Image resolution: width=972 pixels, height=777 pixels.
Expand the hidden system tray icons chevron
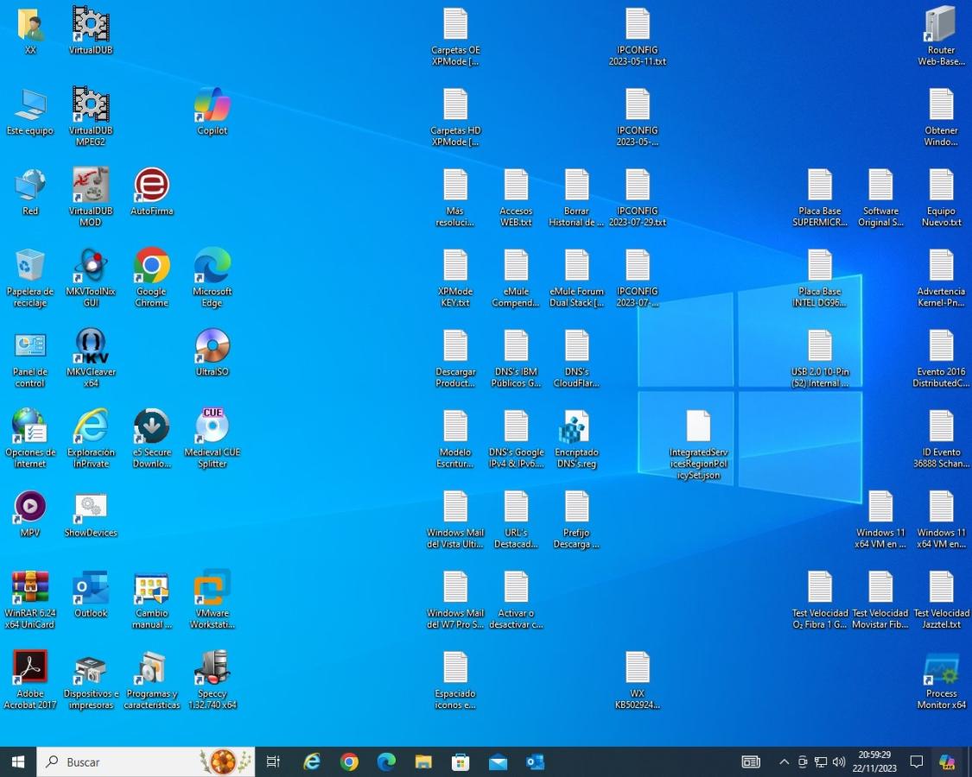(784, 762)
